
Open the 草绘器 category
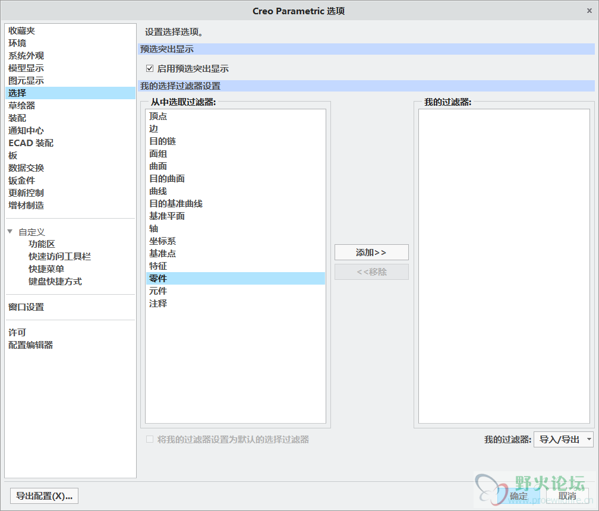pyautogui.click(x=71, y=105)
